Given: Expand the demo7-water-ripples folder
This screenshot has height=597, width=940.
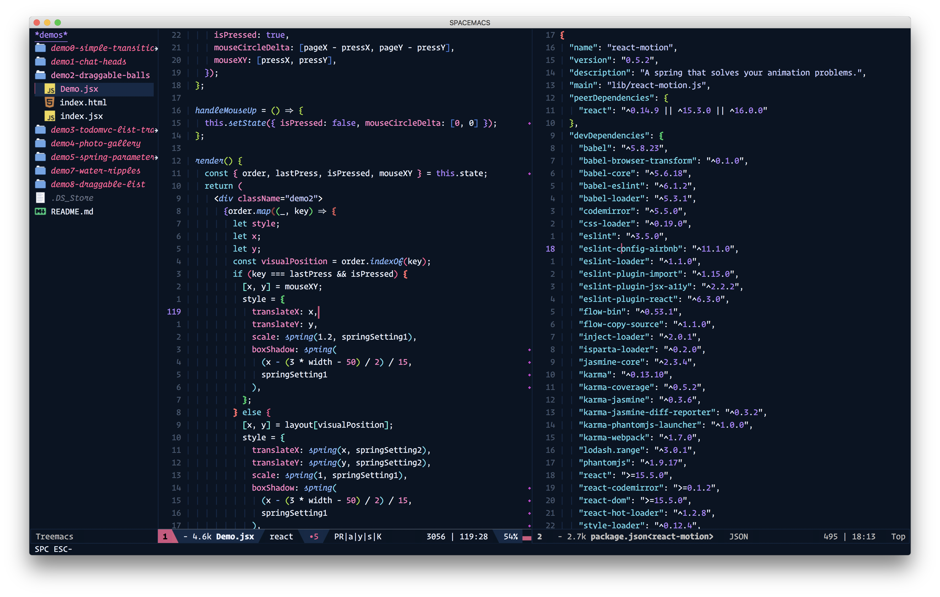Looking at the screenshot, I should coord(96,171).
